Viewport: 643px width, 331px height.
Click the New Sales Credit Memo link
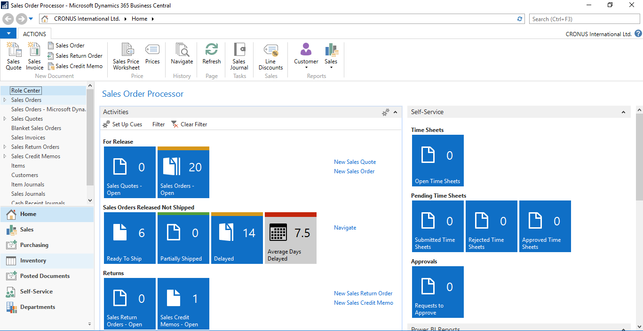tap(364, 303)
